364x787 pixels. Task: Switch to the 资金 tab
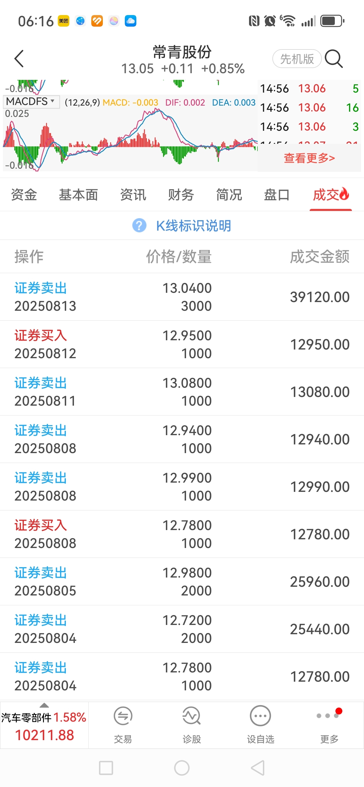coord(24,195)
